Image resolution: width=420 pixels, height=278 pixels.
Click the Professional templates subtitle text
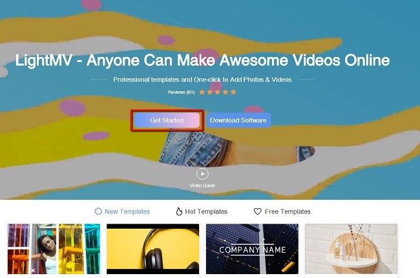(202, 80)
